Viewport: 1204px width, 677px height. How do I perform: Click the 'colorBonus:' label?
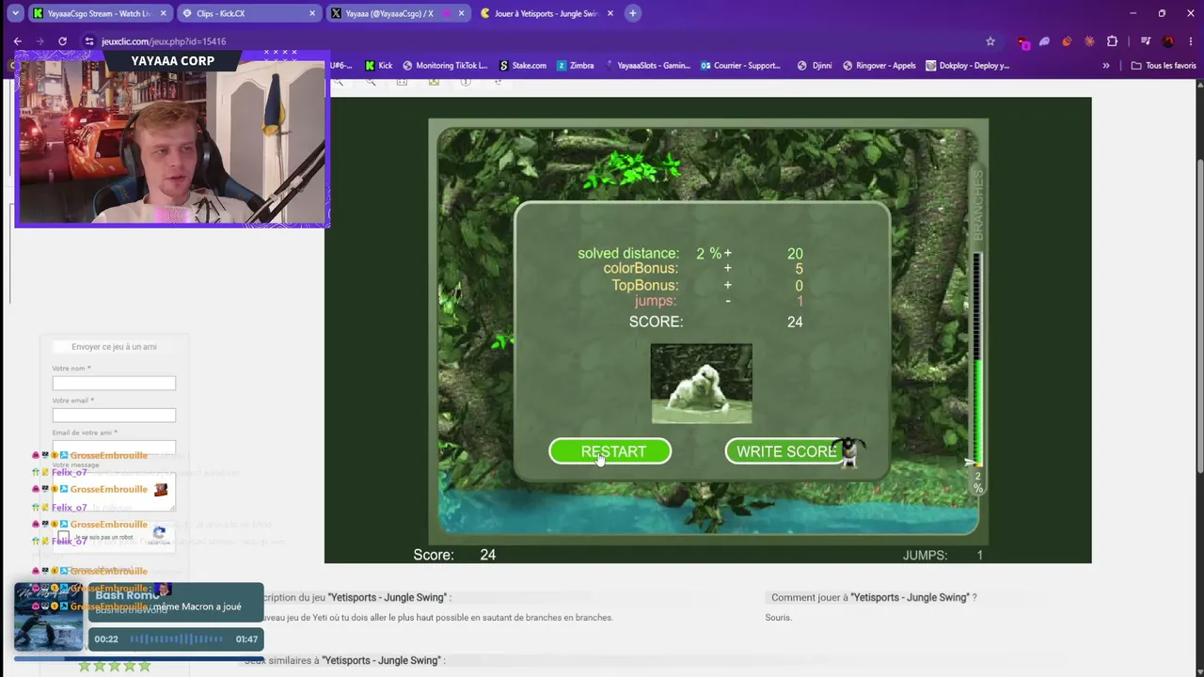click(x=642, y=269)
